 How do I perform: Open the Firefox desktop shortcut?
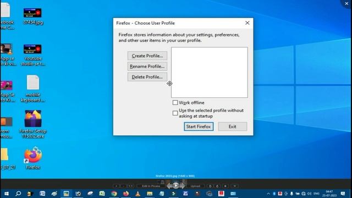33,158
